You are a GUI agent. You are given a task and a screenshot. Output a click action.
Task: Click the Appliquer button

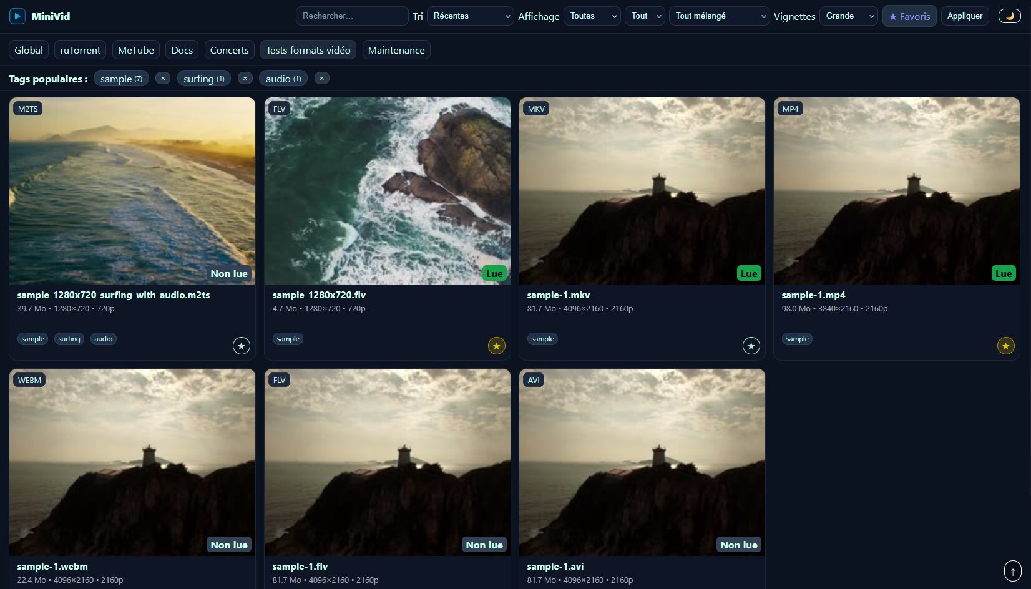[965, 16]
